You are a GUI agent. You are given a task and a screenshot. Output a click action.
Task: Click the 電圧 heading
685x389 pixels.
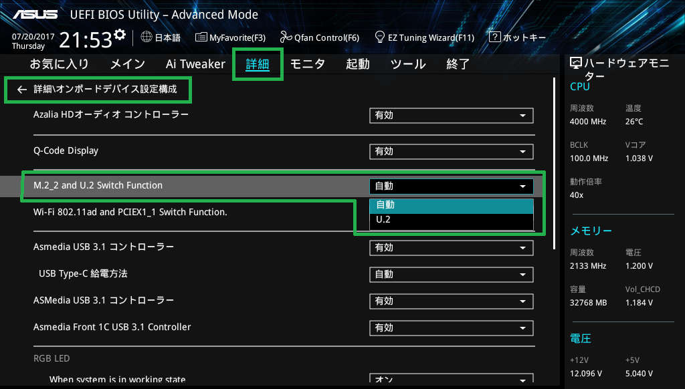[x=581, y=338]
